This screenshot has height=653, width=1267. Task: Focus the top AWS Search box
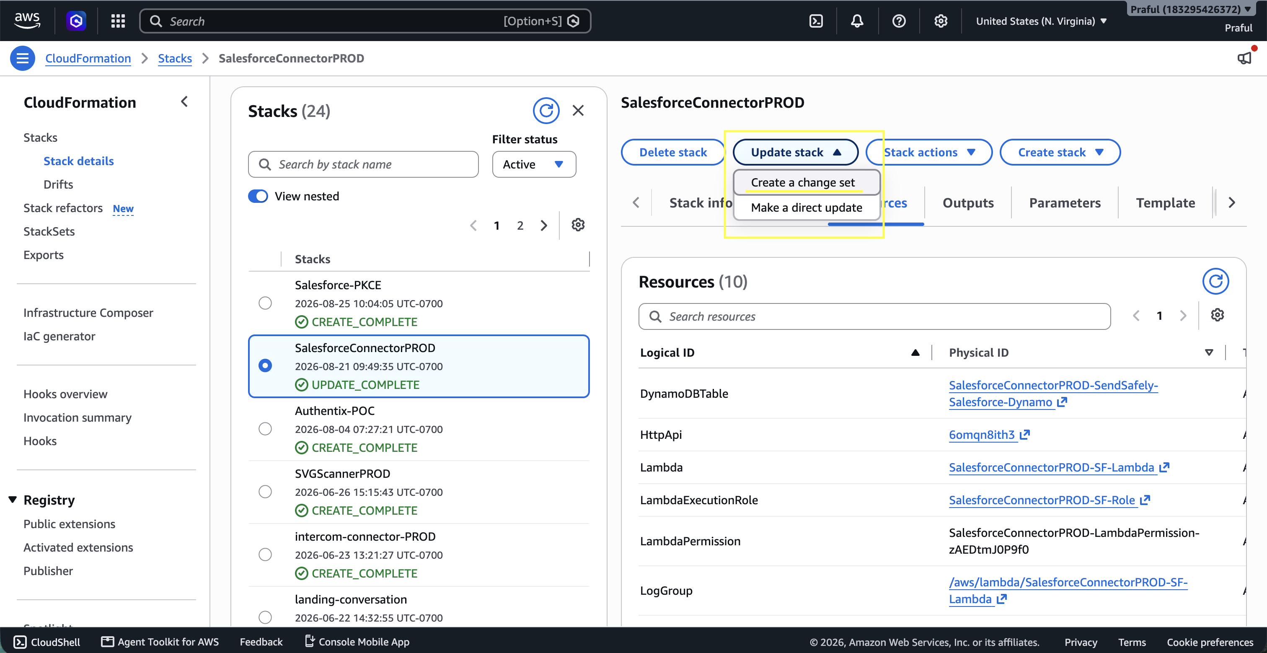tap(365, 21)
